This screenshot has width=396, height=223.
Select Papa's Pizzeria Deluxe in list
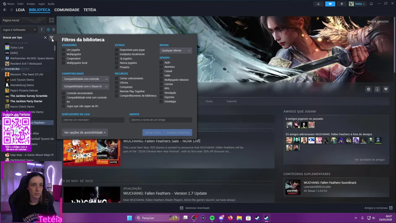coord(24,90)
